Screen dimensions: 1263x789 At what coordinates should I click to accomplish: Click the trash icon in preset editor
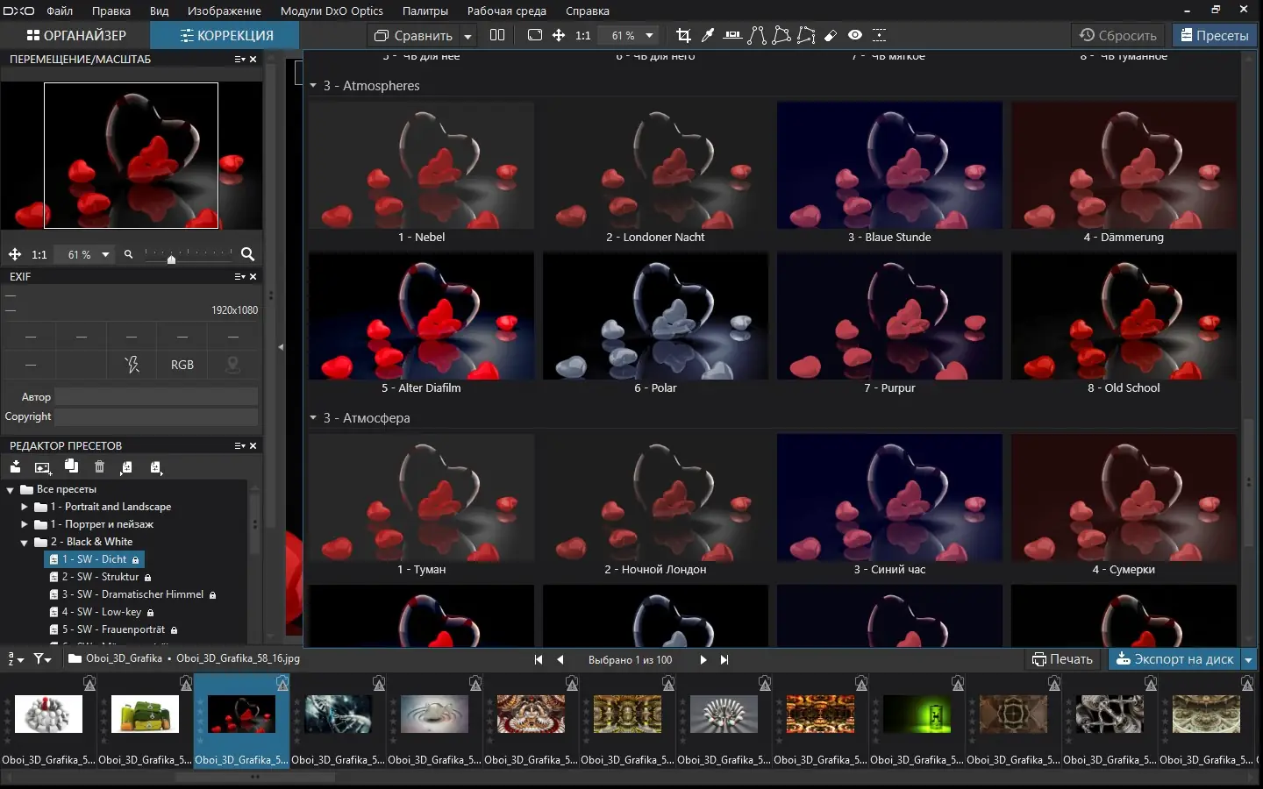(99, 467)
